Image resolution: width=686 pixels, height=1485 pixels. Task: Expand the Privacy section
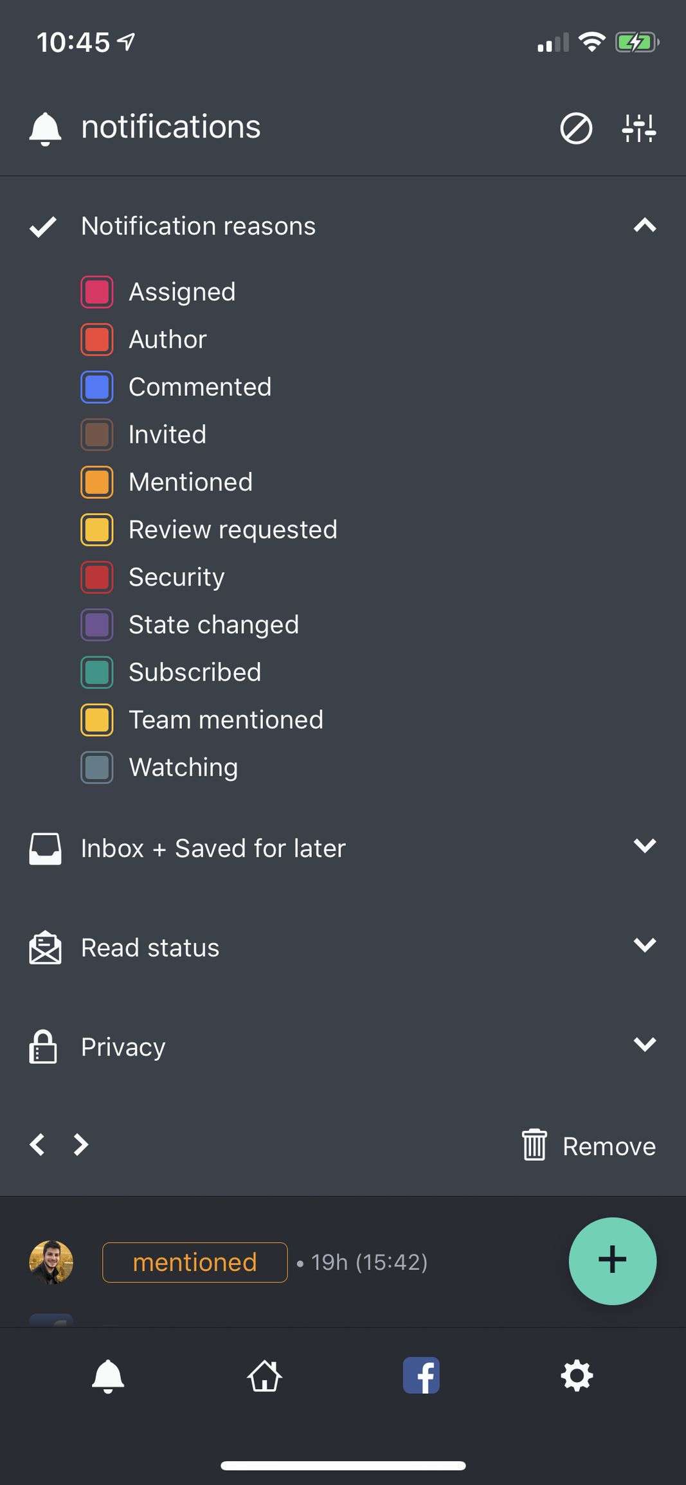(644, 1045)
